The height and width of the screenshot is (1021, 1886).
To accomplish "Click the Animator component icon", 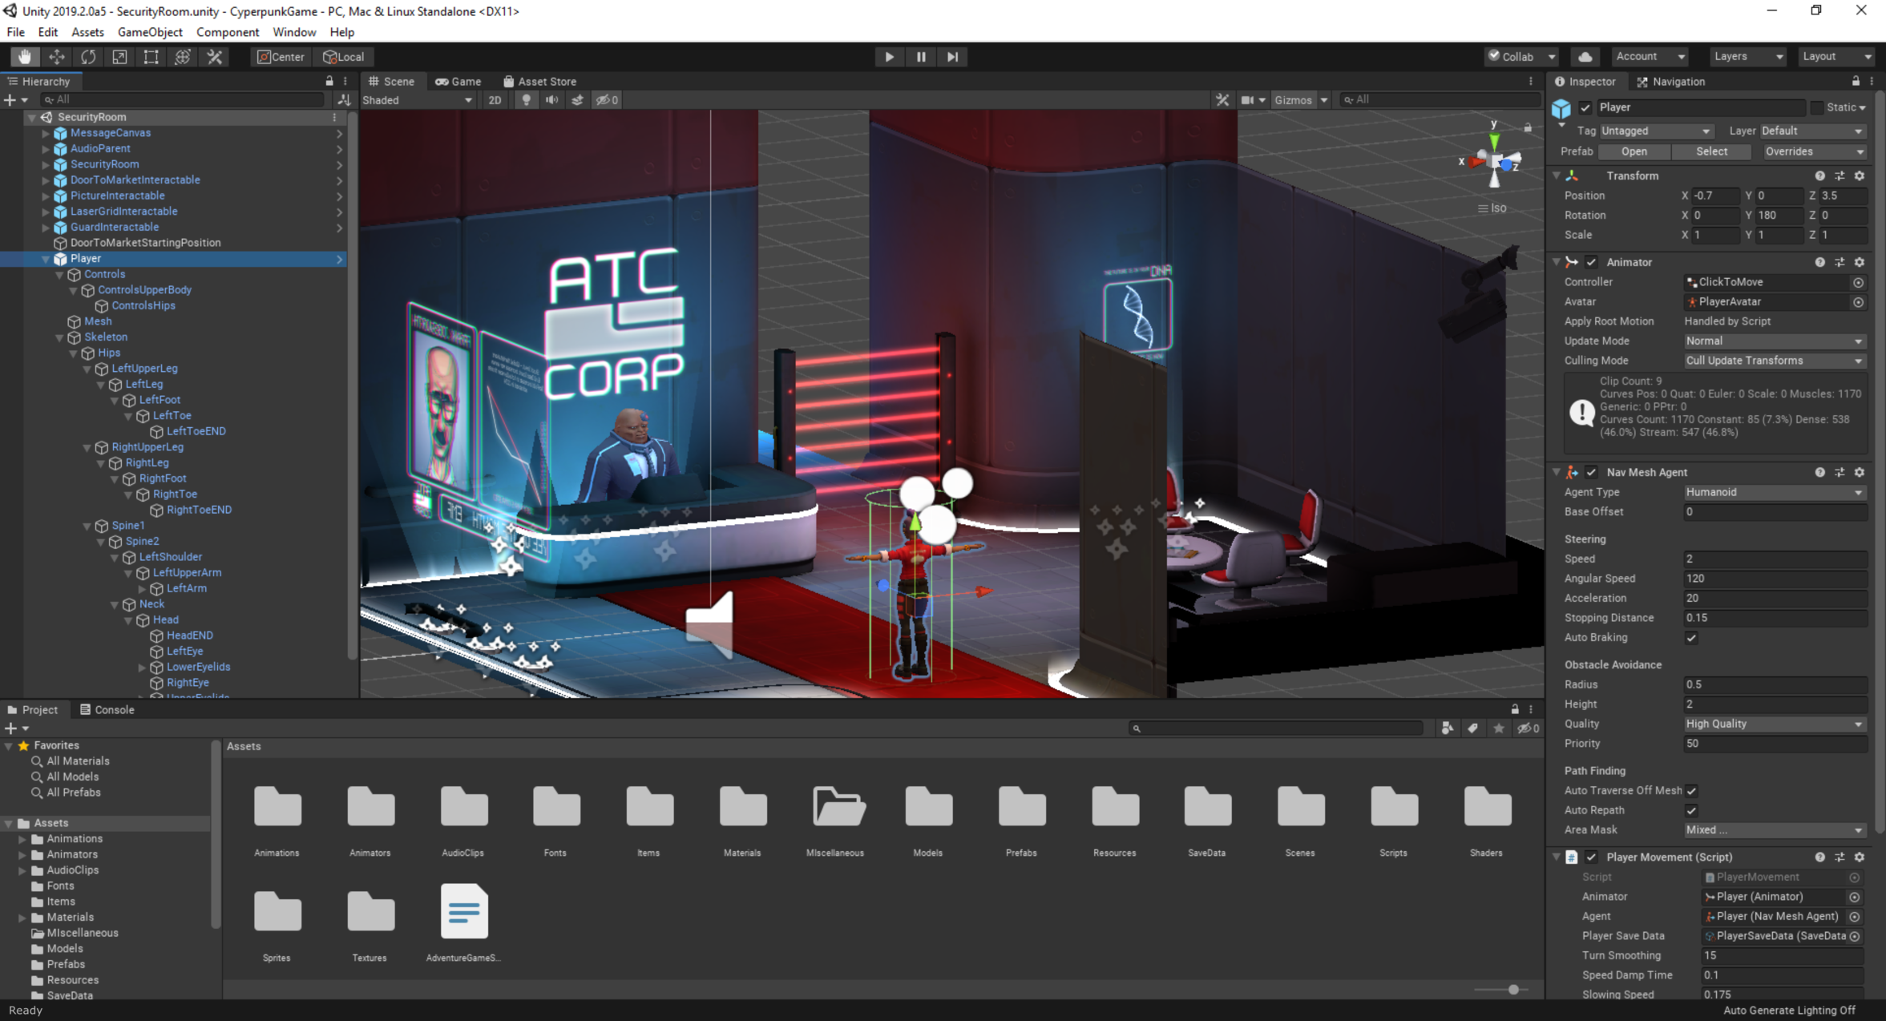I will pos(1573,260).
